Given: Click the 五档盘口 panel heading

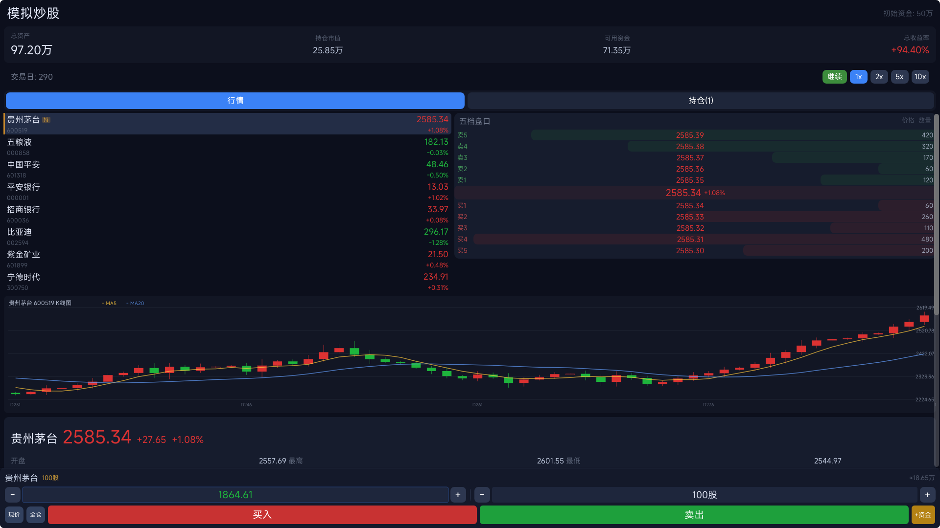Looking at the screenshot, I should point(475,121).
